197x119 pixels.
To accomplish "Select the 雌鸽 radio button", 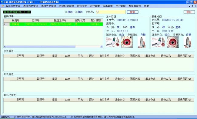I will pos(76,12).
